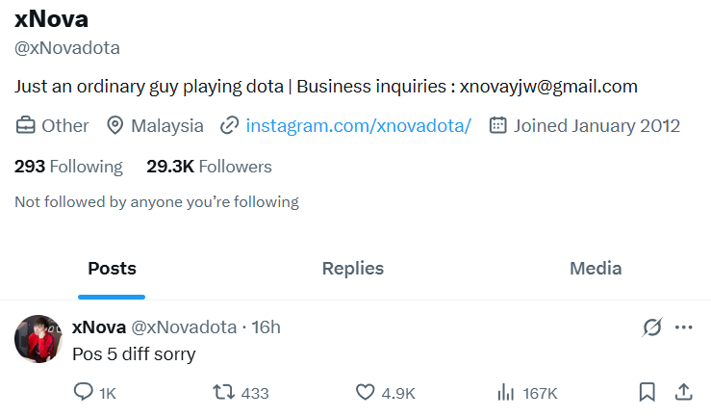Open the 29.3K Followers list
Image resolution: width=711 pixels, height=418 pixels.
209,167
